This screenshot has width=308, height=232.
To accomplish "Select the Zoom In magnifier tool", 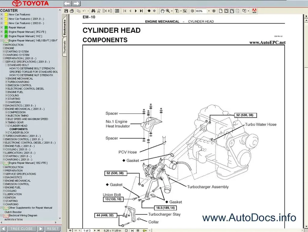I will (168, 11).
